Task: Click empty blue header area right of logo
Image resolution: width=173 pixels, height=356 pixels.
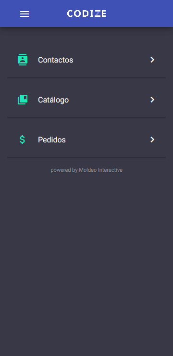Action: [x=138, y=13]
